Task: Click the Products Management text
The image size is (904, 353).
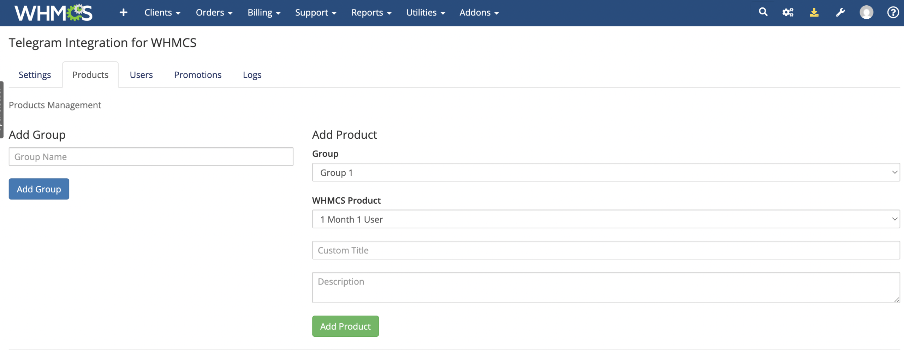Action: (x=55, y=105)
